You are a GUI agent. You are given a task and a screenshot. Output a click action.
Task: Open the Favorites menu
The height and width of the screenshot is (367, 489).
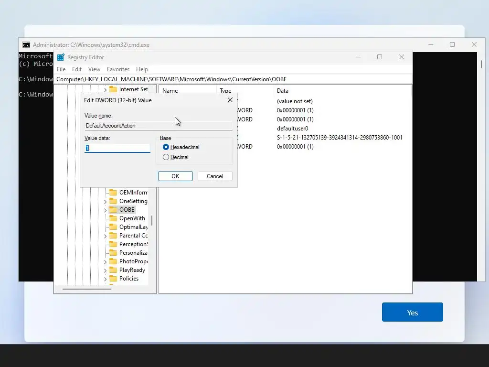(118, 69)
